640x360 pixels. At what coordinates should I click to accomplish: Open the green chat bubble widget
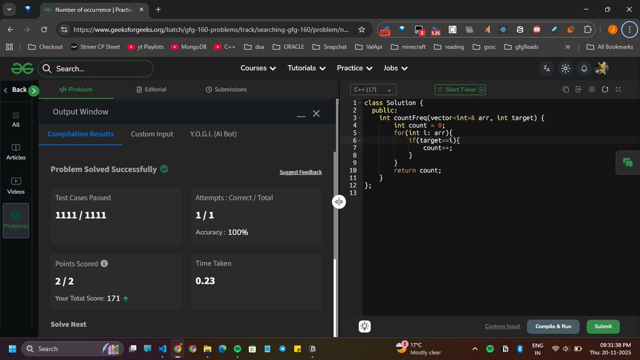(627, 163)
